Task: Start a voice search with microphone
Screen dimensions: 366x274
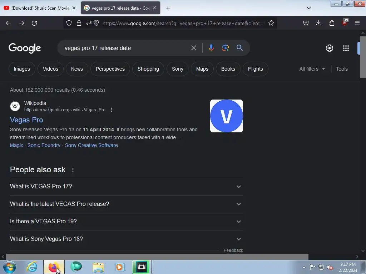Action: [x=211, y=48]
